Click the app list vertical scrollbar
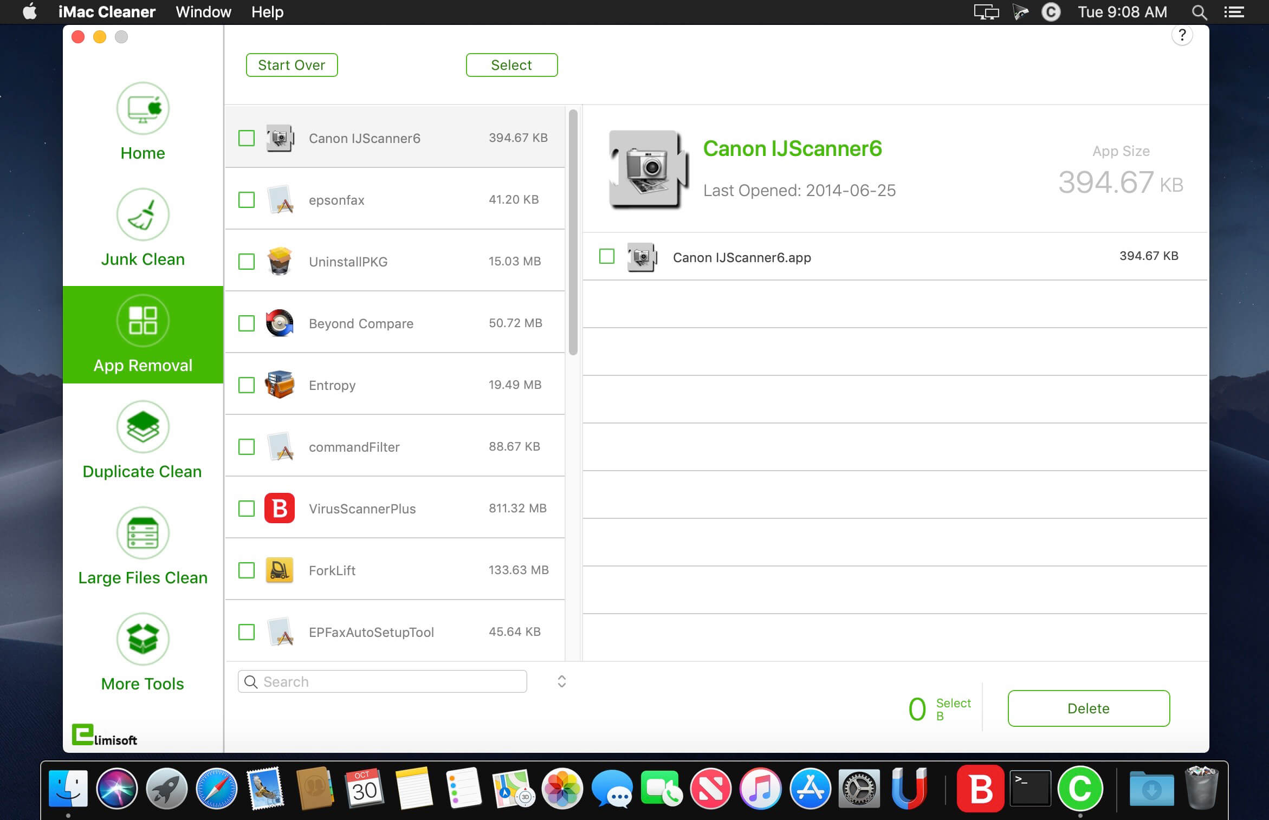Image resolution: width=1269 pixels, height=820 pixels. [573, 233]
